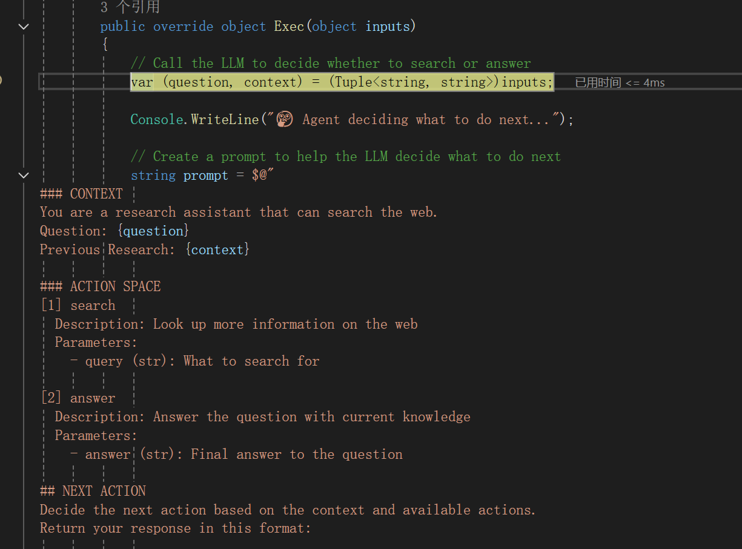Click the ### ACTION SPACE heading text
Image resolution: width=742 pixels, height=549 pixels.
[100, 286]
